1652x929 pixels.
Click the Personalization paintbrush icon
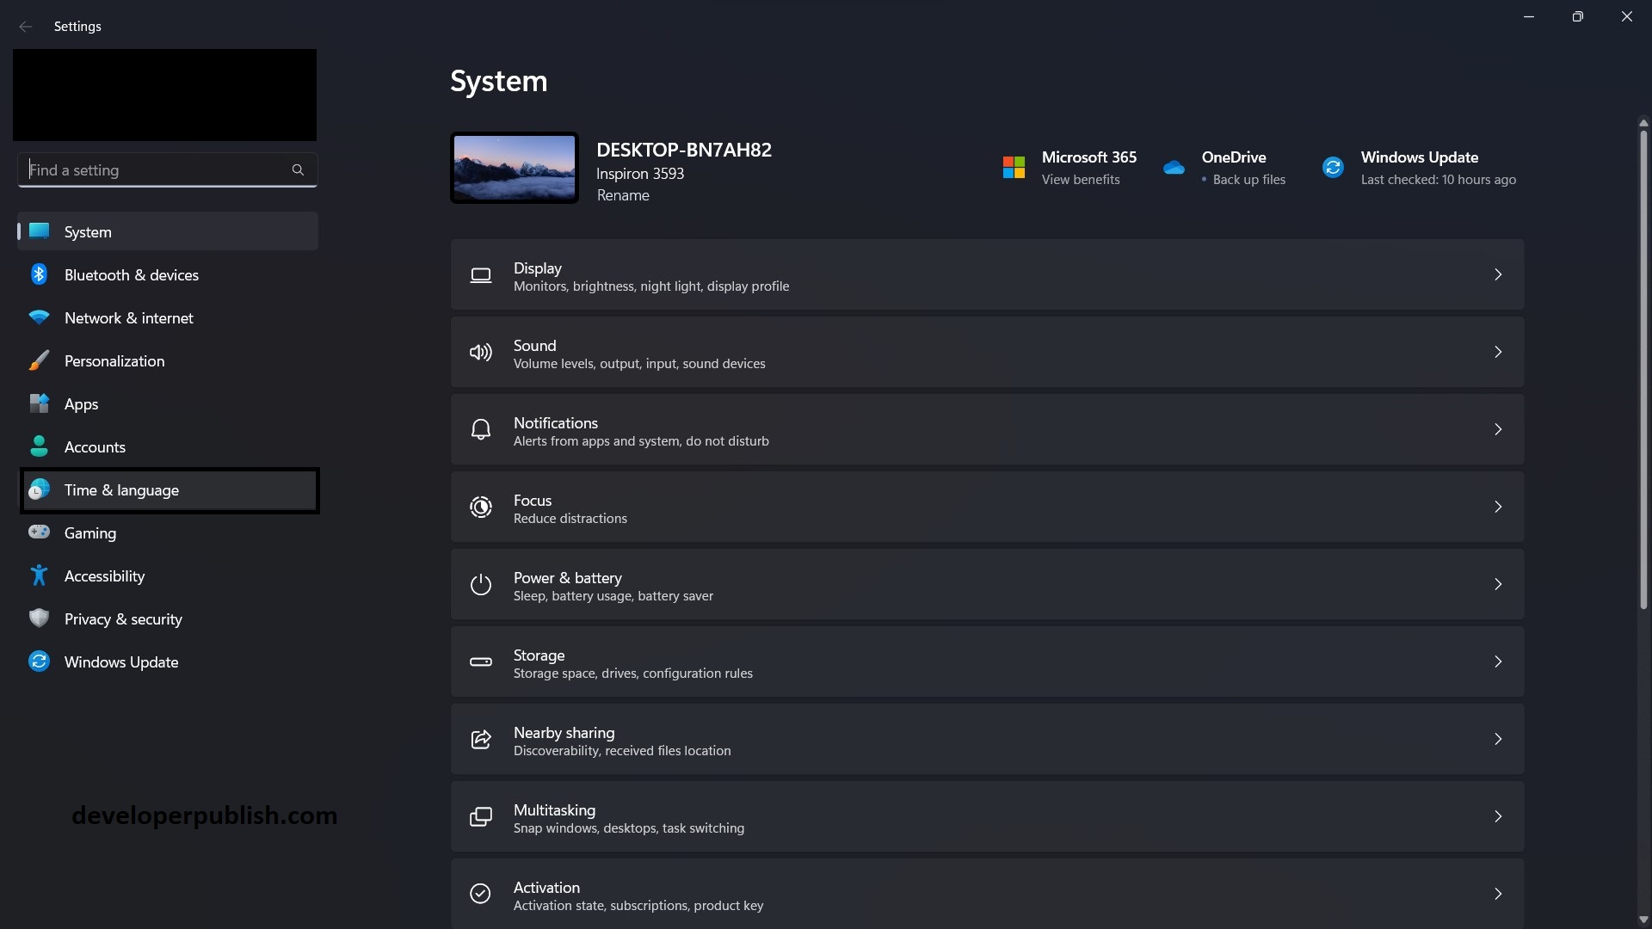(x=39, y=360)
